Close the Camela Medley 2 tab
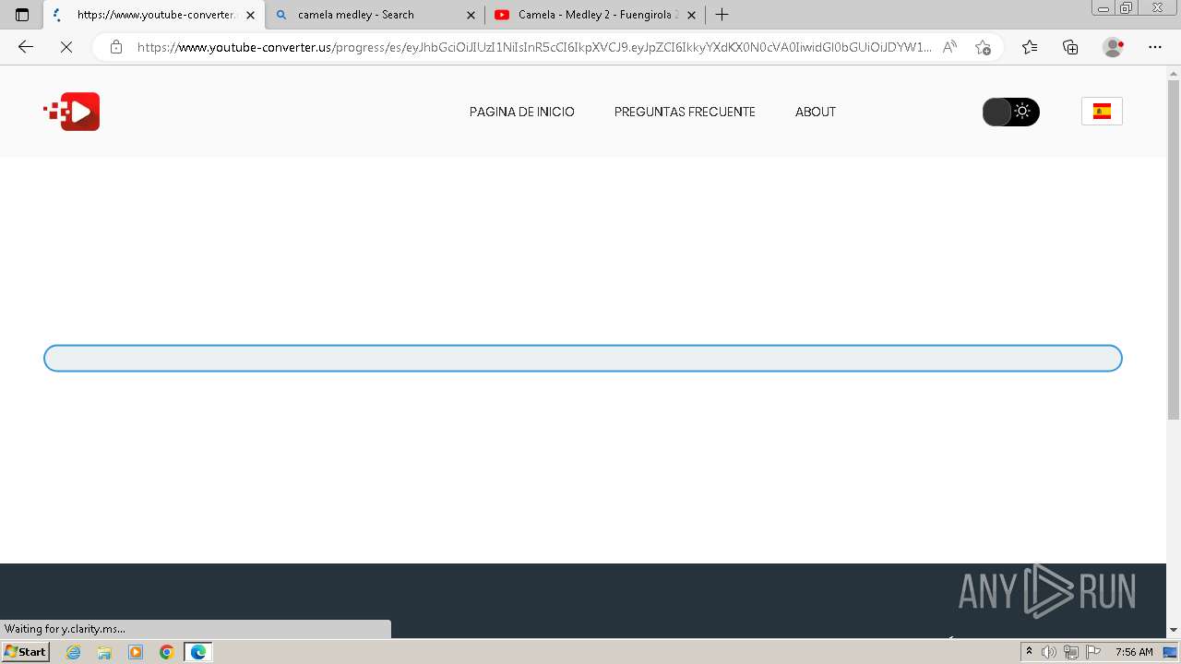The image size is (1181, 664). click(x=691, y=15)
